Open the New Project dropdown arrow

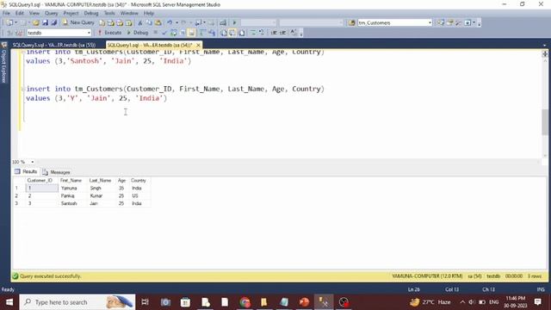pos(15,22)
